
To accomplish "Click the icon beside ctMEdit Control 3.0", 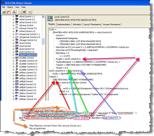I will pos(17,85).
